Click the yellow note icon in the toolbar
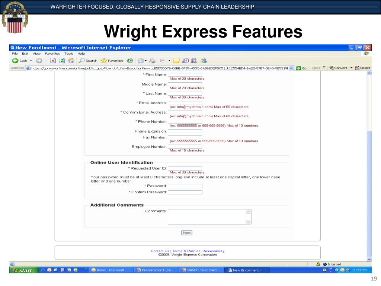Screen dimensions: 381x286 click(176, 61)
